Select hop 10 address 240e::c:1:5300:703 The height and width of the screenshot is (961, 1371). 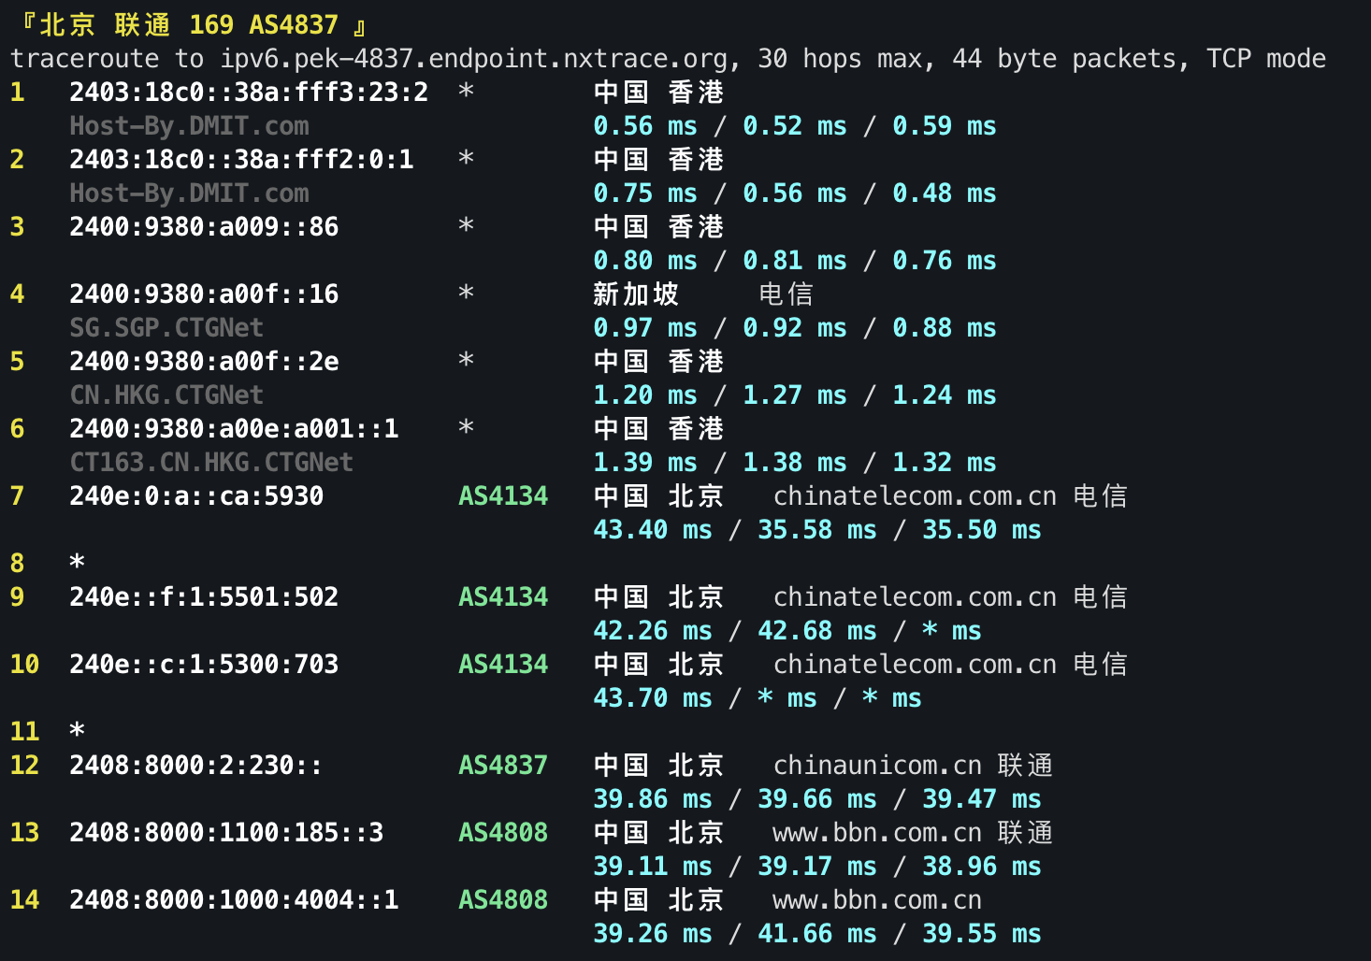tap(204, 665)
